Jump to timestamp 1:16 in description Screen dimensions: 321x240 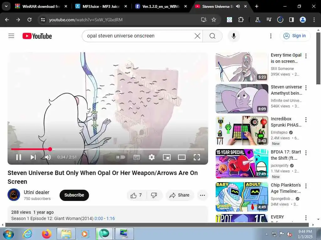(111, 218)
